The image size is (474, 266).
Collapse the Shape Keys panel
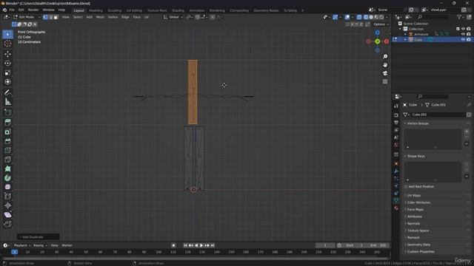click(x=416, y=156)
